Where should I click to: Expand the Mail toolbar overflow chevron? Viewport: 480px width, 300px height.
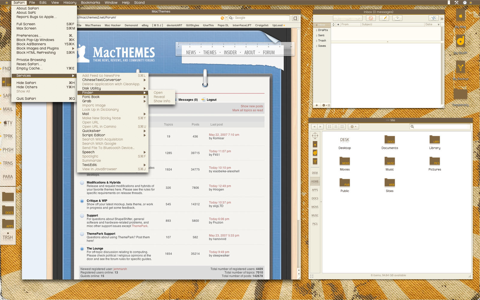tap(442, 19)
